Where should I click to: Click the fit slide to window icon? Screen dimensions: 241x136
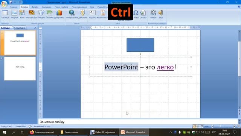point(238,126)
